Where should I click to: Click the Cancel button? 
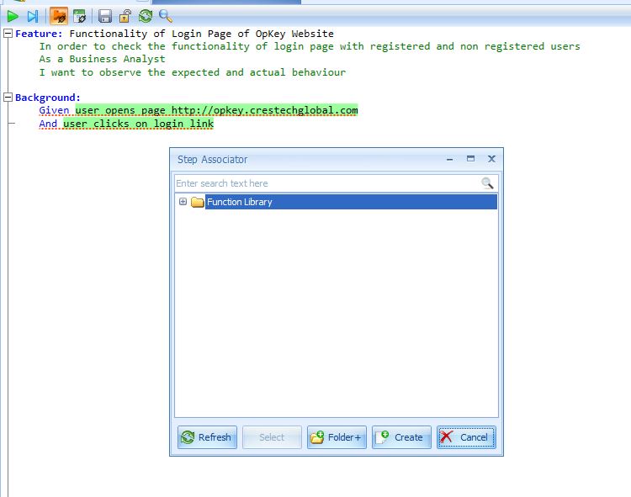[466, 437]
